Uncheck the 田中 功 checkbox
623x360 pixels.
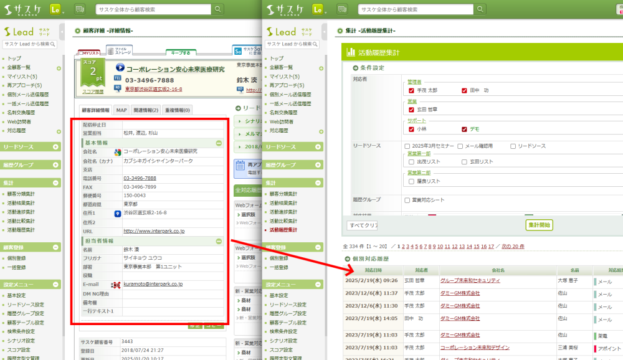[x=464, y=90]
